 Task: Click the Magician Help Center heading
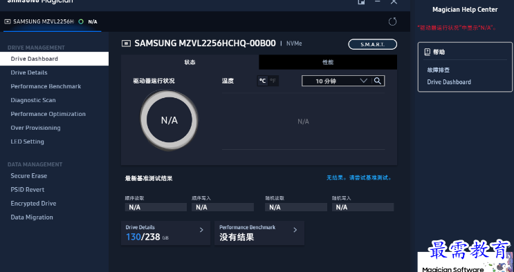coord(465,10)
